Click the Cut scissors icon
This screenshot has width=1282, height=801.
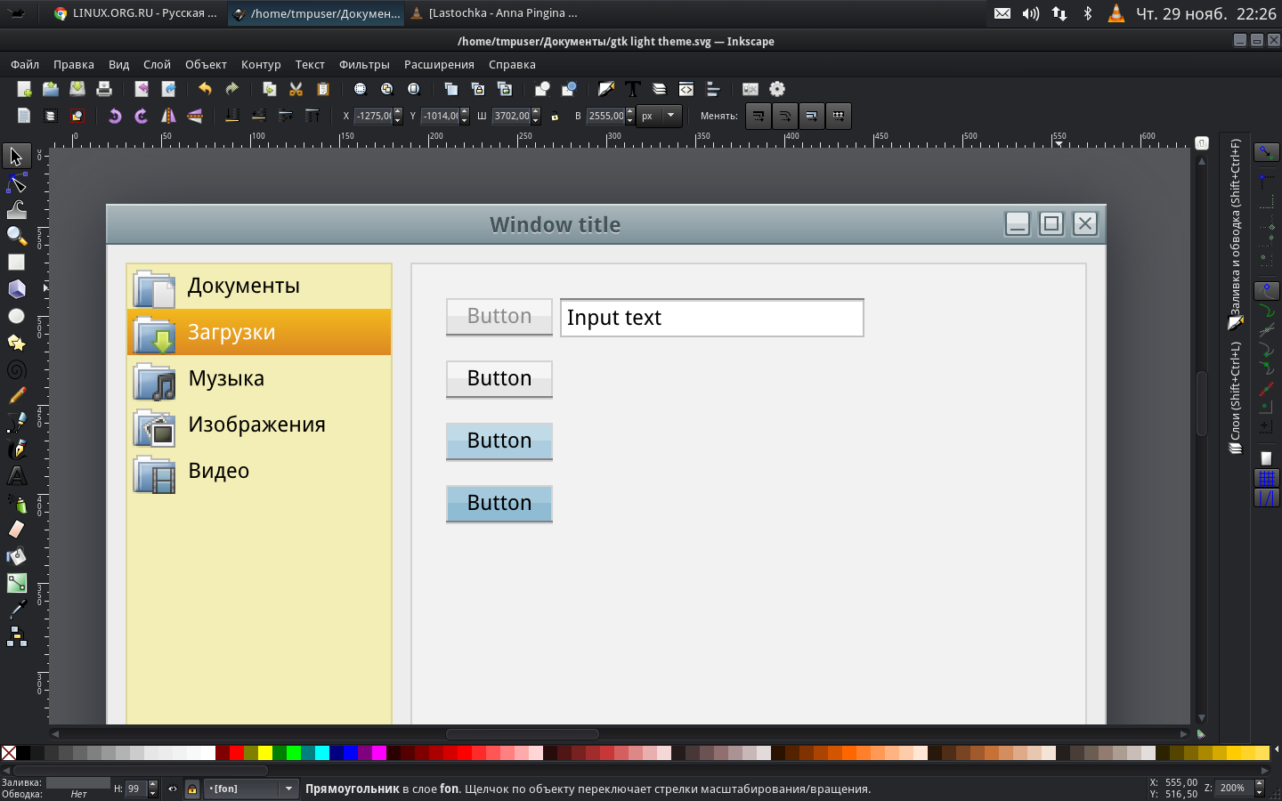click(296, 89)
